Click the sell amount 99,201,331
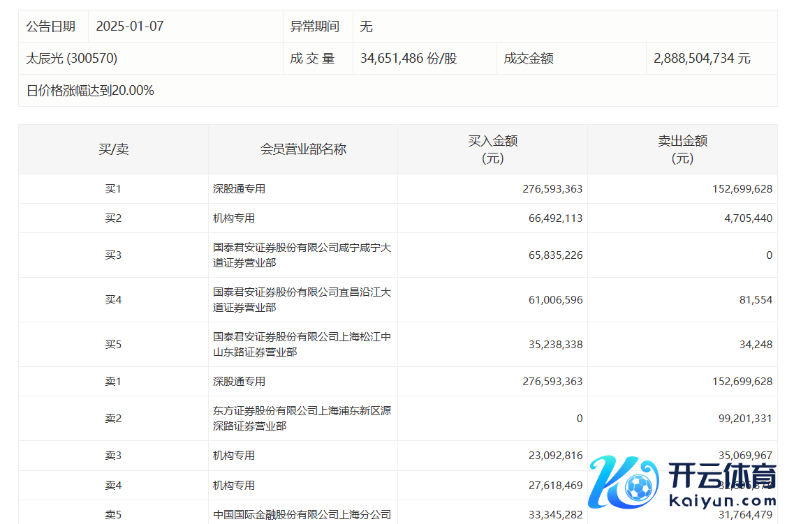787x524 pixels. [742, 419]
